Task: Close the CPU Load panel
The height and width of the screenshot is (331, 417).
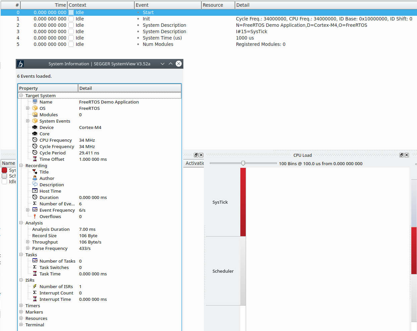Action: coord(407,155)
